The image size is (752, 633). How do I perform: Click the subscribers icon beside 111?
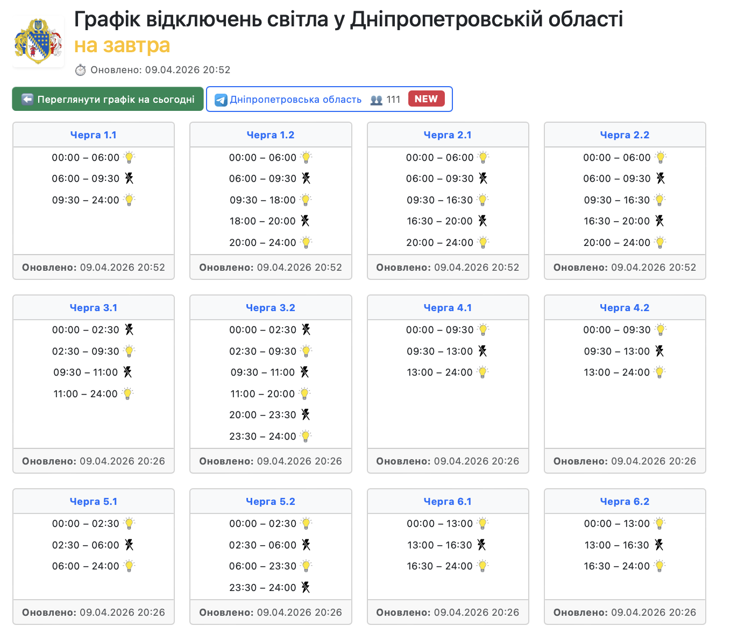377,100
